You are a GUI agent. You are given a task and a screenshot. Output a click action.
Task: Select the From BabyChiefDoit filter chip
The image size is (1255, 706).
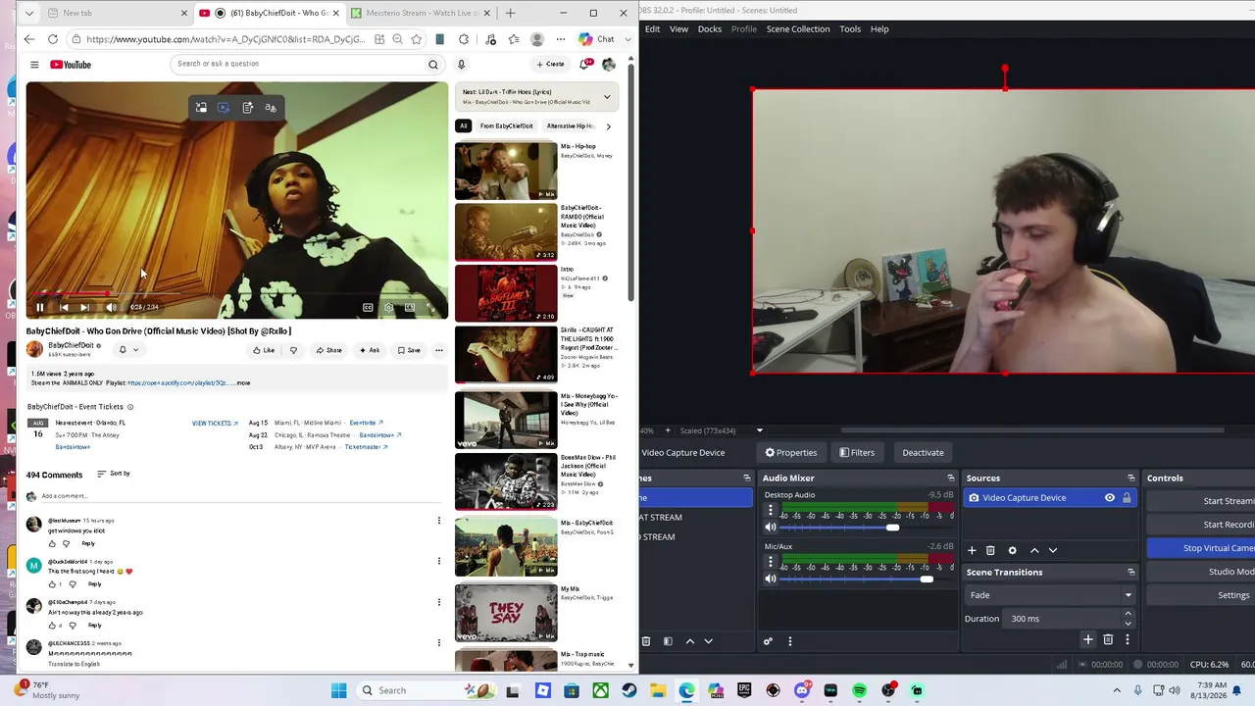coord(507,126)
